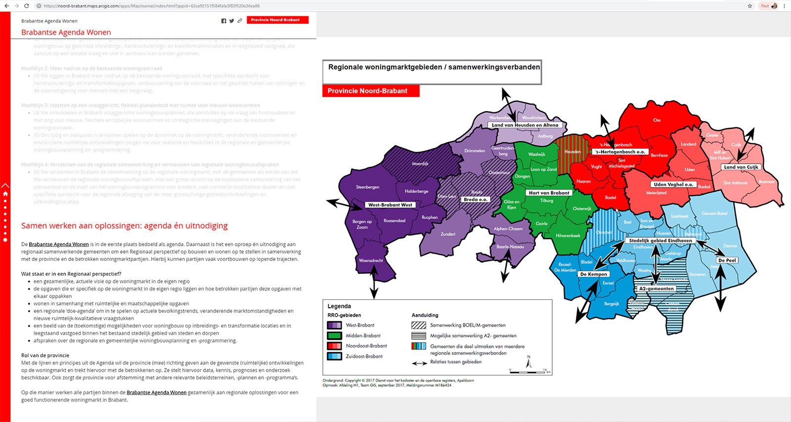Click the 'De Peel' map label
Image resolution: width=791 pixels, height=422 pixels.
click(x=727, y=260)
